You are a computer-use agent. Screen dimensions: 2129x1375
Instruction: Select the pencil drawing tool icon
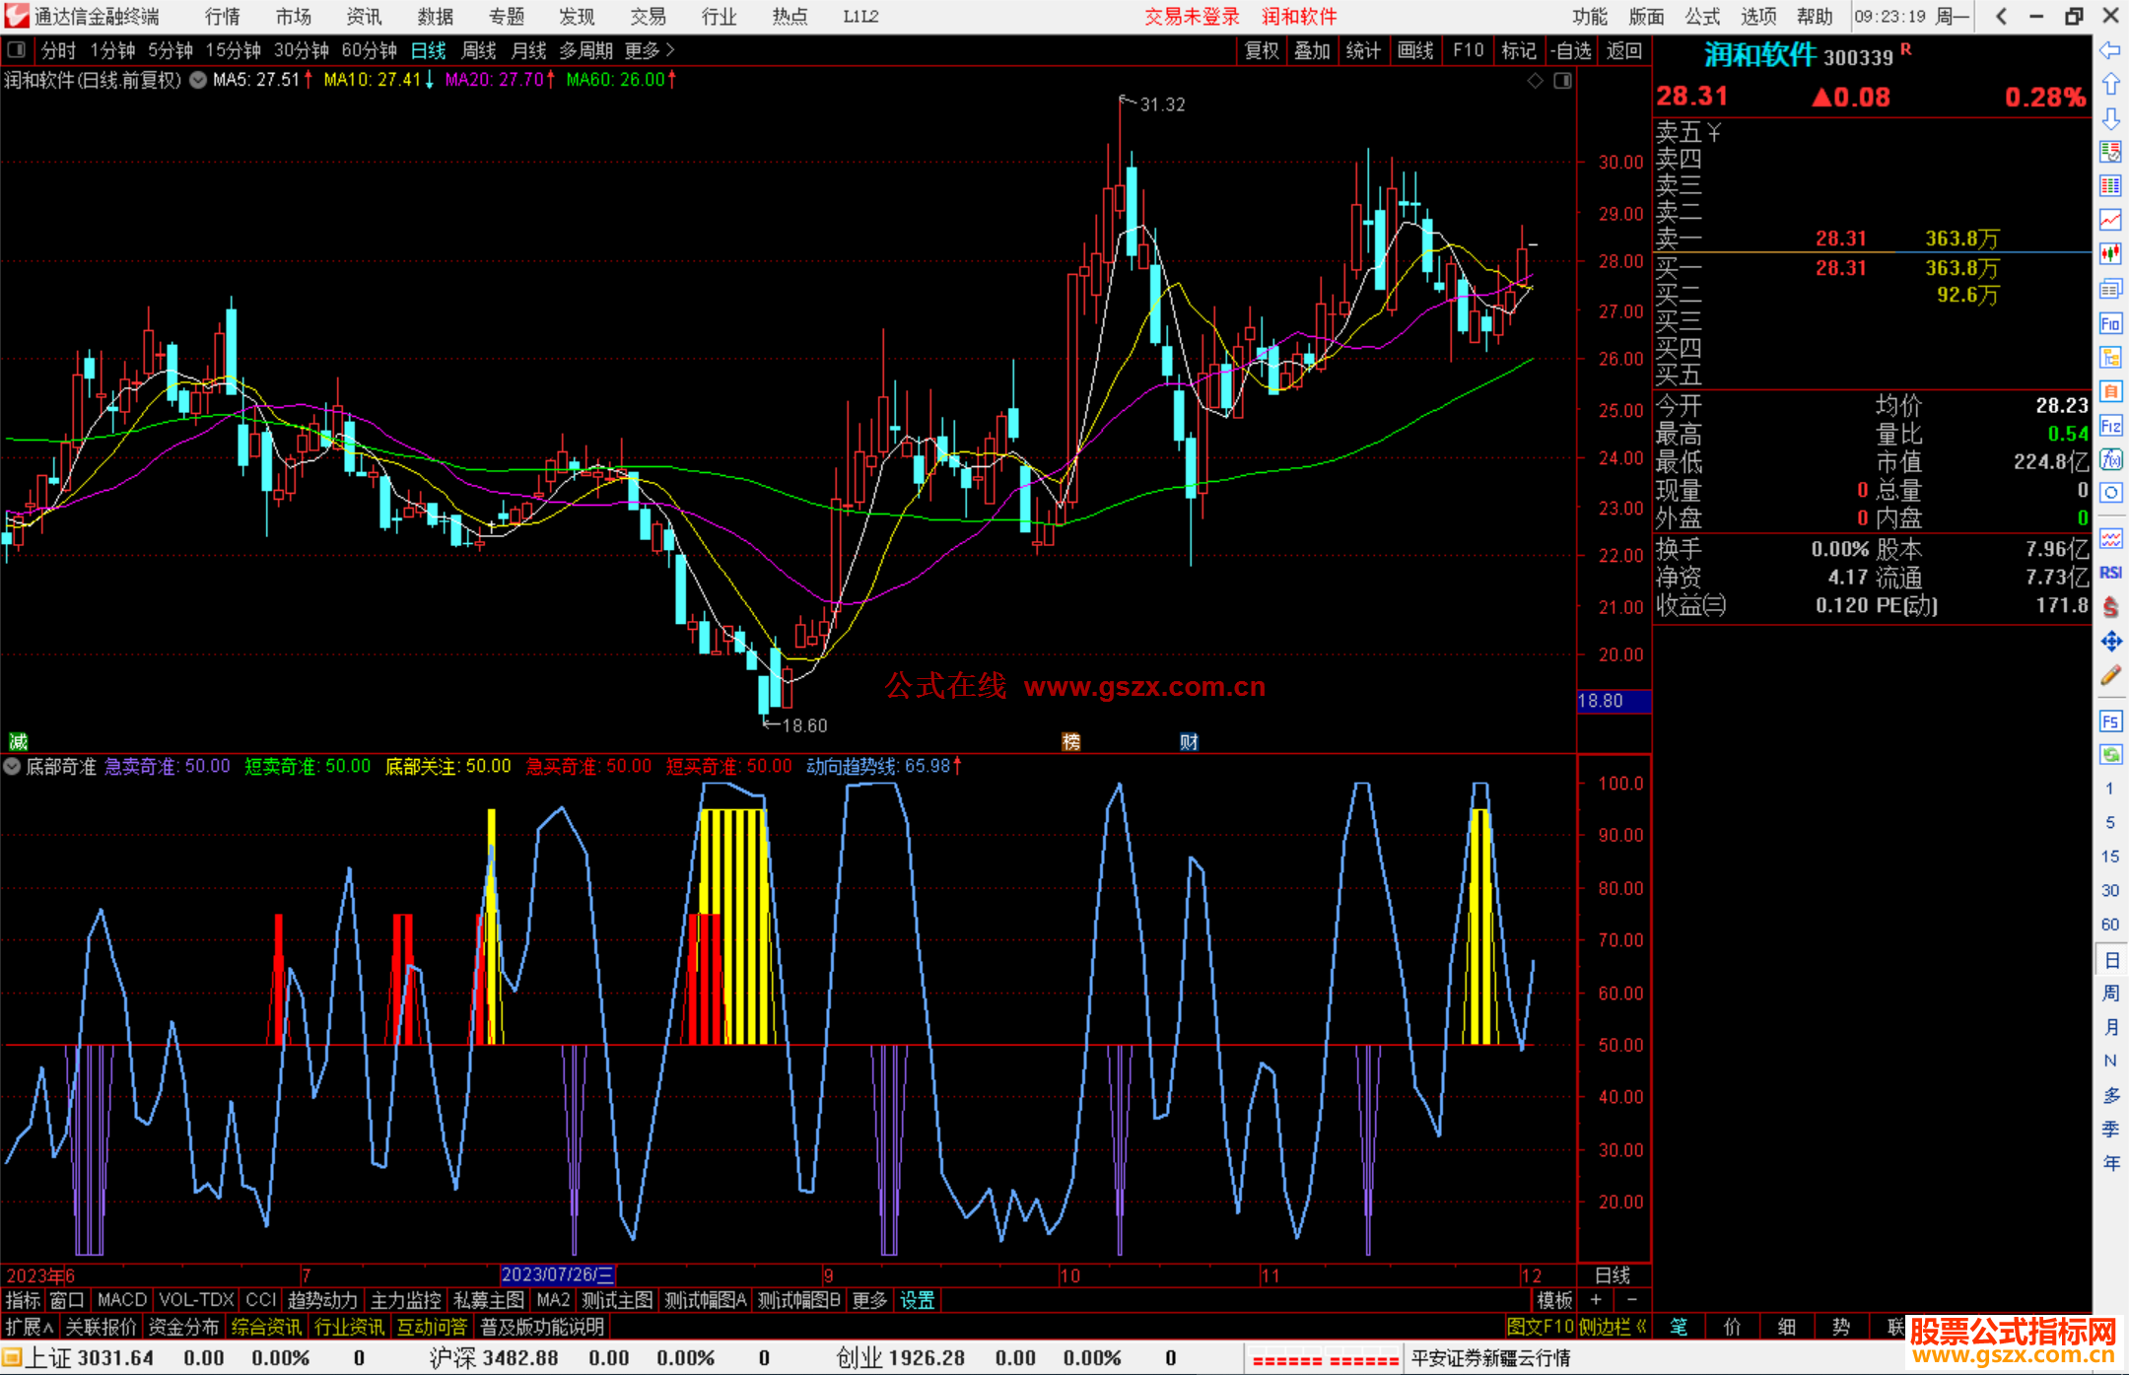[x=2110, y=675]
